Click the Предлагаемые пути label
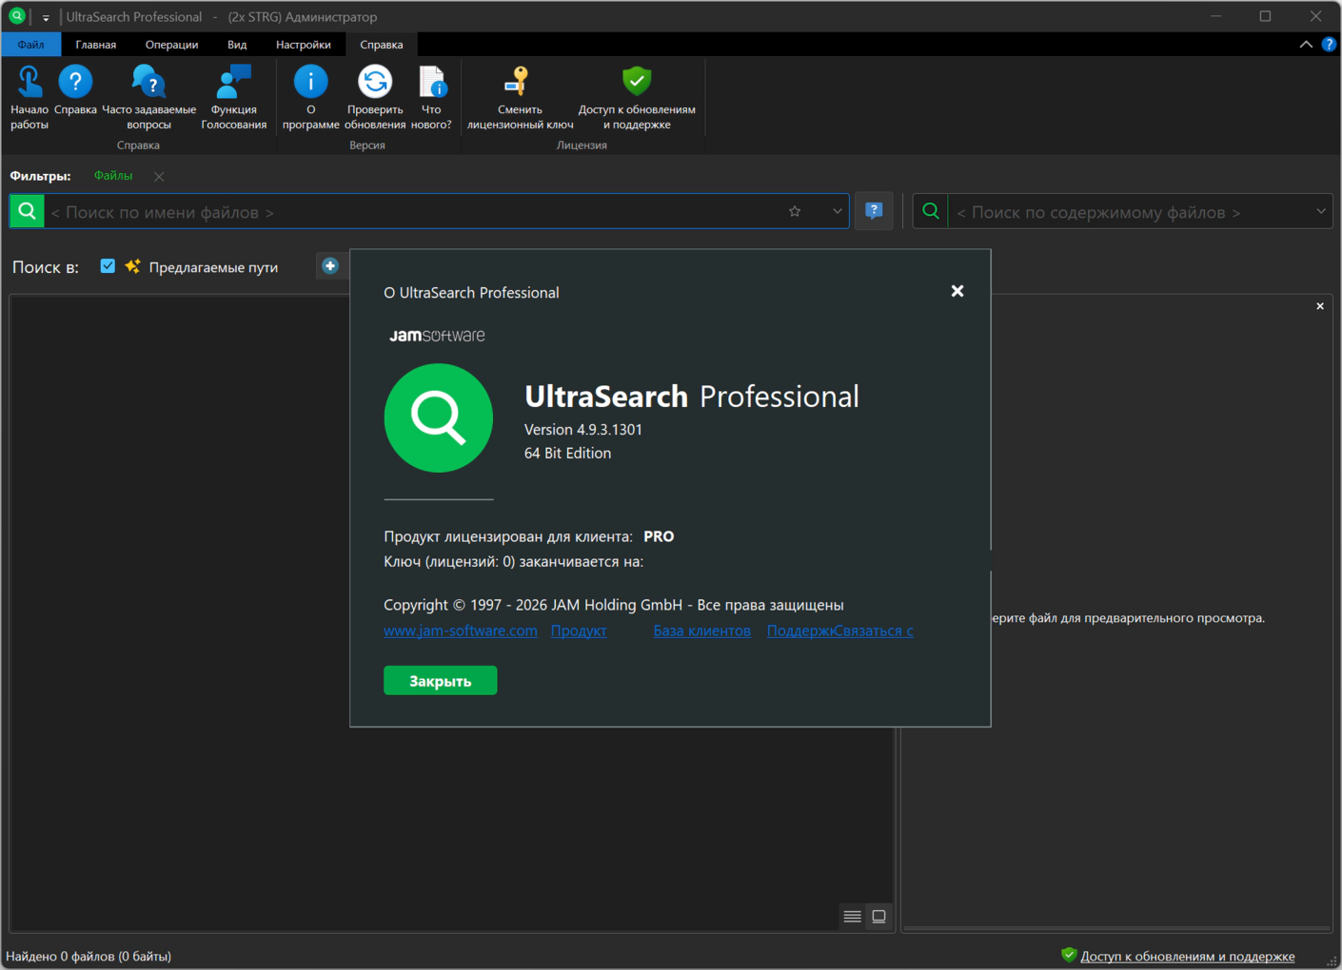The width and height of the screenshot is (1342, 970). pos(213,267)
